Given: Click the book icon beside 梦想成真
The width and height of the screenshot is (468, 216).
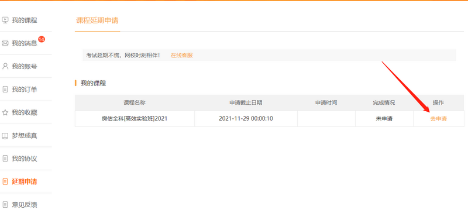Looking at the screenshot, I should (x=5, y=136).
